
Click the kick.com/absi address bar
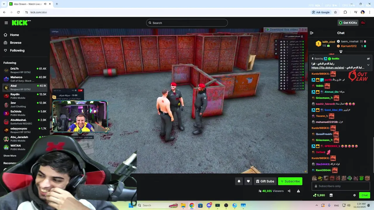[x=167, y=12]
